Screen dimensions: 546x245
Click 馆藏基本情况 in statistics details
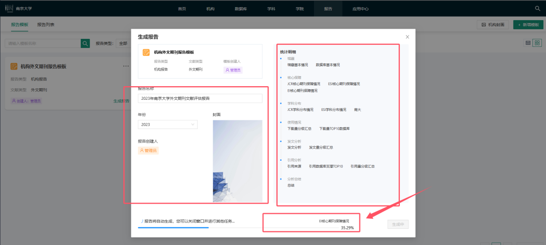[x=297, y=65]
